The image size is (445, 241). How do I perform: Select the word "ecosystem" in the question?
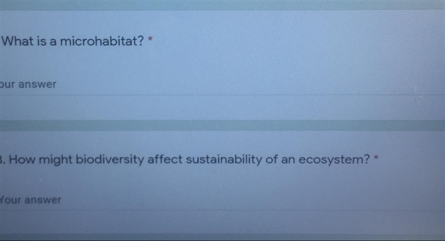[331, 160]
